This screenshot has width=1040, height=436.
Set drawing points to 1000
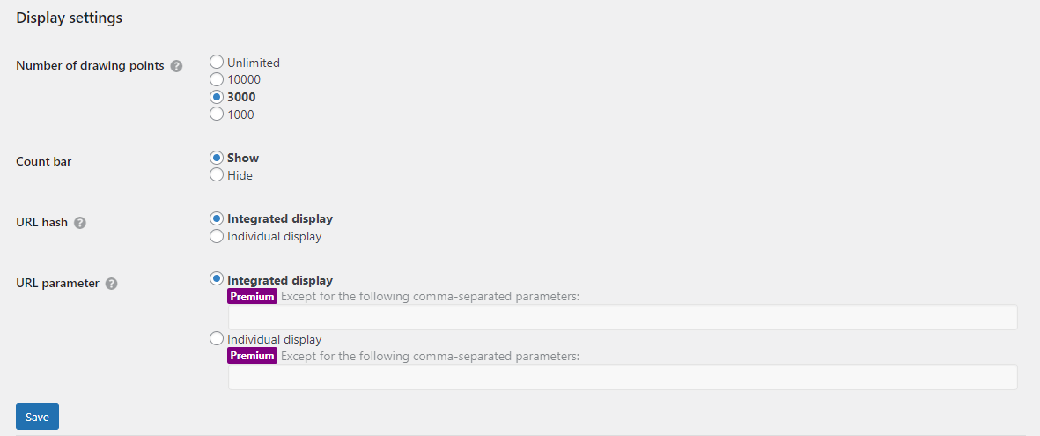[217, 115]
